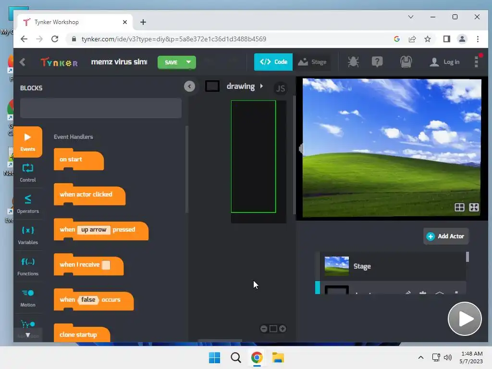Screen dimensions: 492x369
Task: Collapse the stage panel handle
Action: [x=301, y=149]
